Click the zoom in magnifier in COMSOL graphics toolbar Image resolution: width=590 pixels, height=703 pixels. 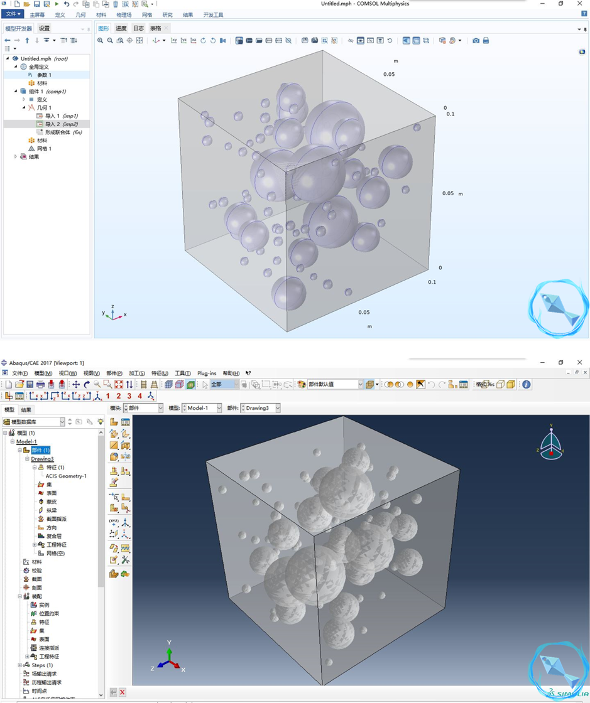pyautogui.click(x=101, y=41)
